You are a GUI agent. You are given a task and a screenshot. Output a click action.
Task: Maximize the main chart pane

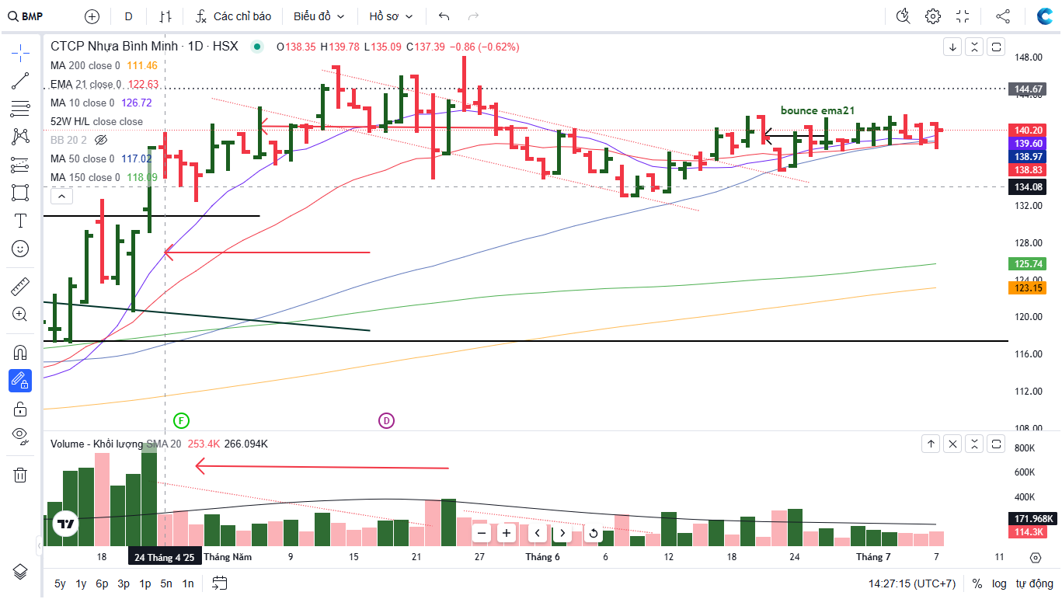click(996, 47)
